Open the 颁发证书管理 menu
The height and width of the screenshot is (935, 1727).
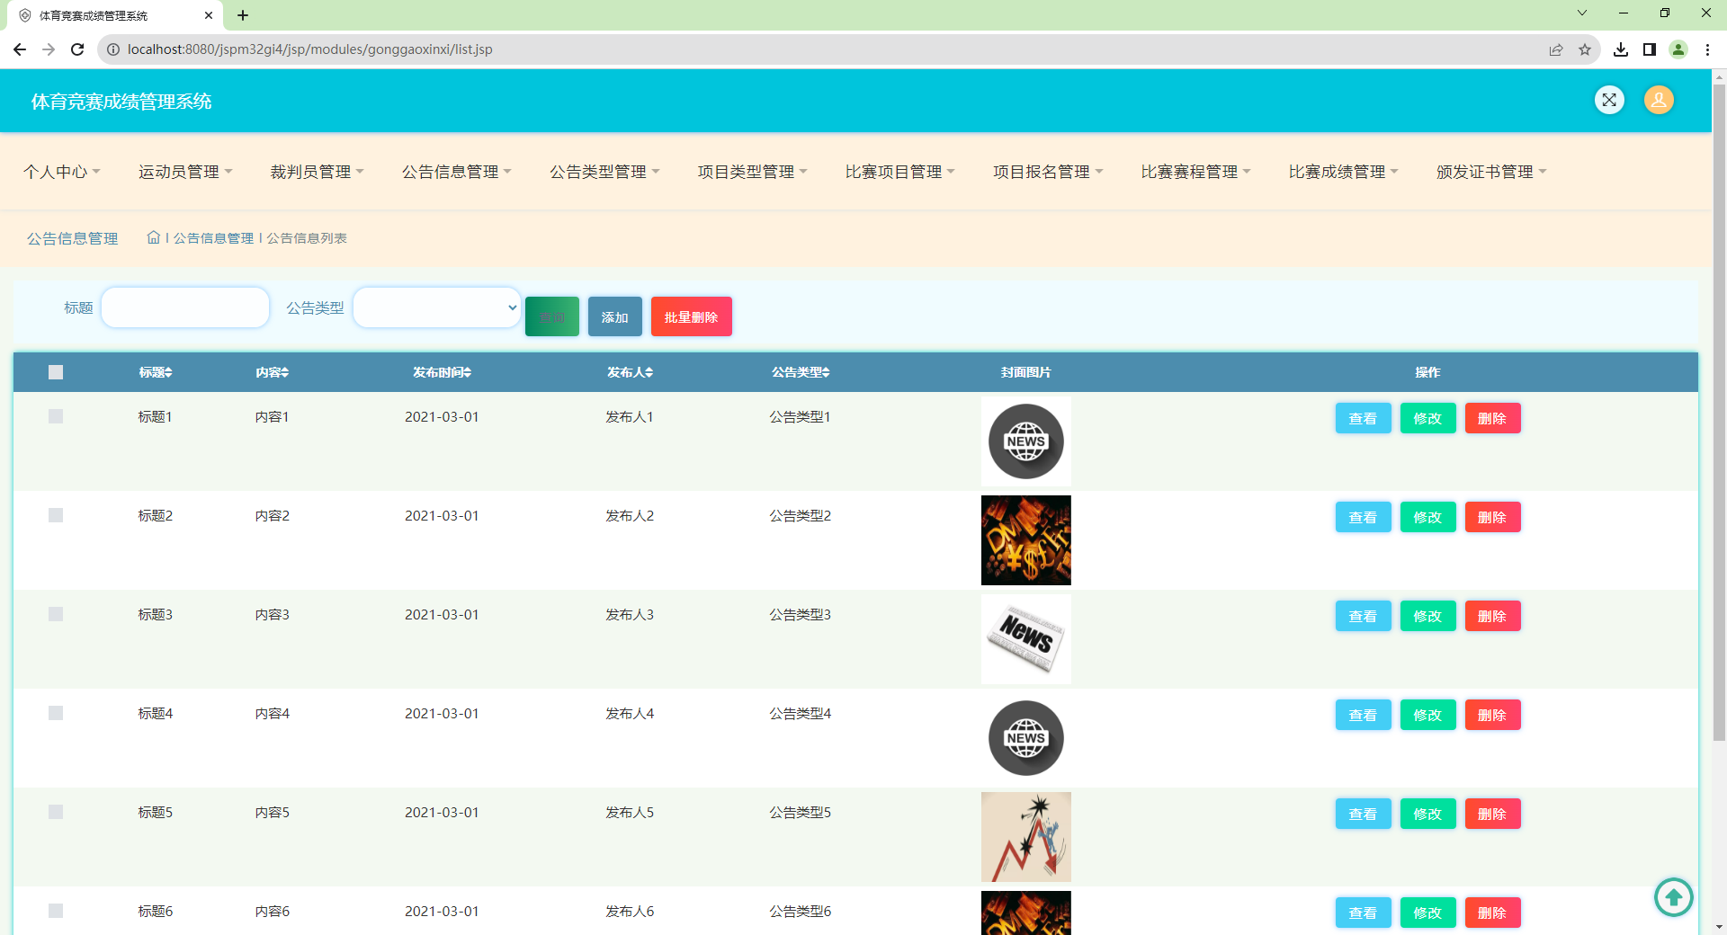pyautogui.click(x=1491, y=172)
